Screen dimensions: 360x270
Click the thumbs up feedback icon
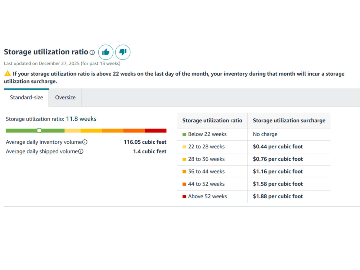[105, 52]
